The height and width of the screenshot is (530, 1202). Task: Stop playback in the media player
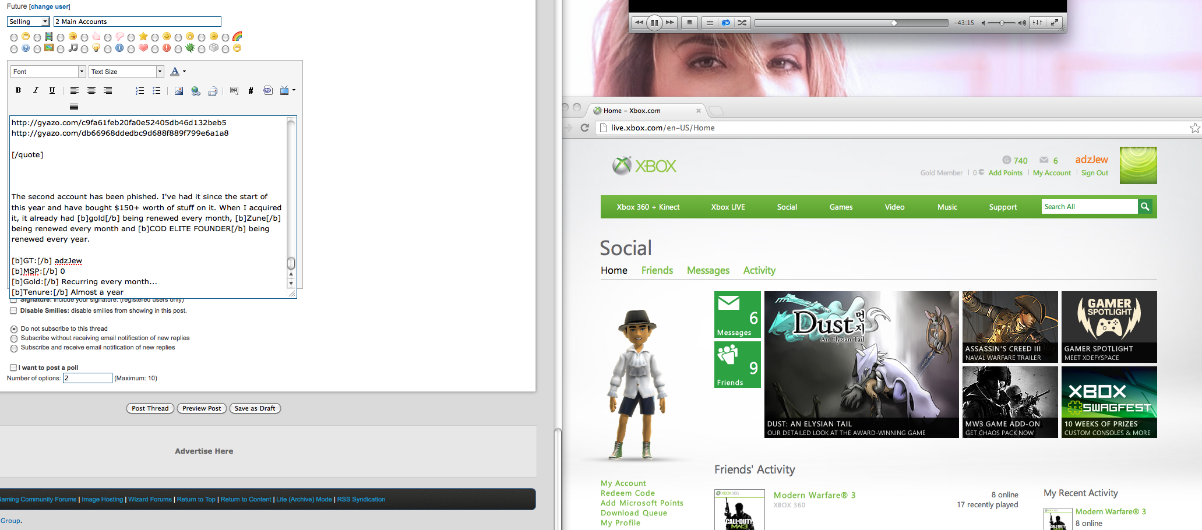pos(689,23)
